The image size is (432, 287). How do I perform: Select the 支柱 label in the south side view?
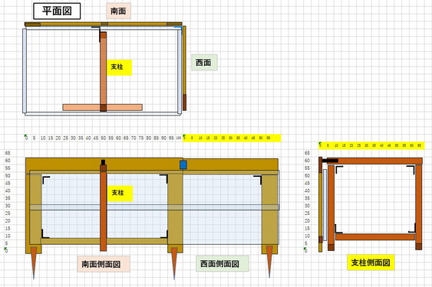pyautogui.click(x=120, y=194)
